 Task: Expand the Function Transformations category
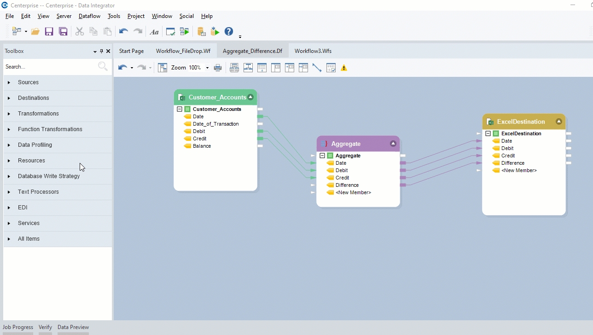coord(9,129)
